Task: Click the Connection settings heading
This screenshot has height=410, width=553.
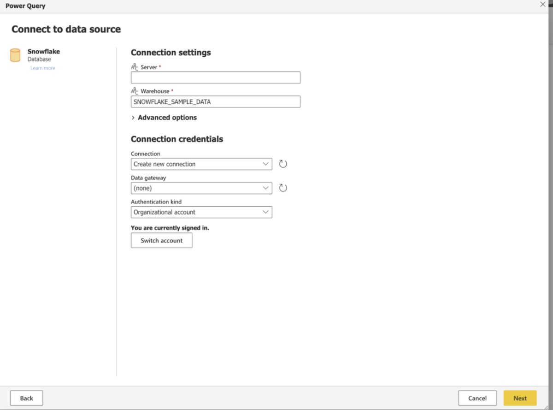Action: (171, 53)
